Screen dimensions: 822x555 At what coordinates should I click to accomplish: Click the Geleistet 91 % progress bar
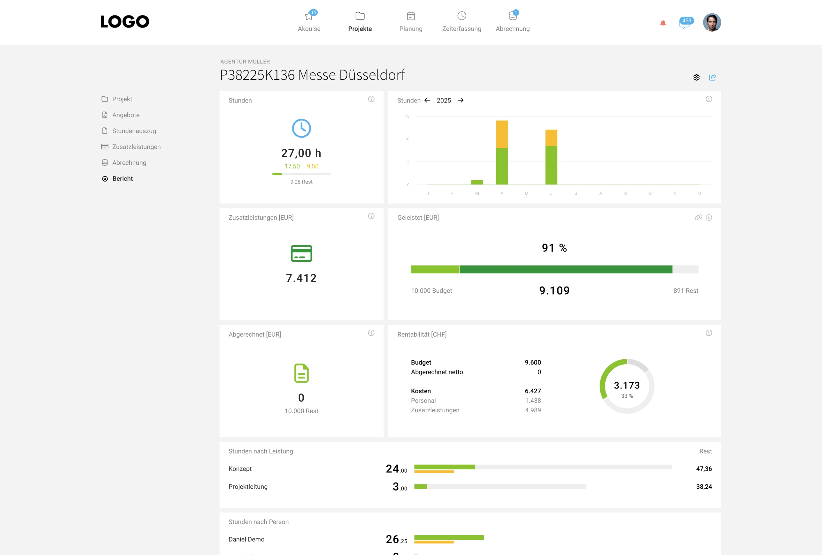pyautogui.click(x=554, y=270)
